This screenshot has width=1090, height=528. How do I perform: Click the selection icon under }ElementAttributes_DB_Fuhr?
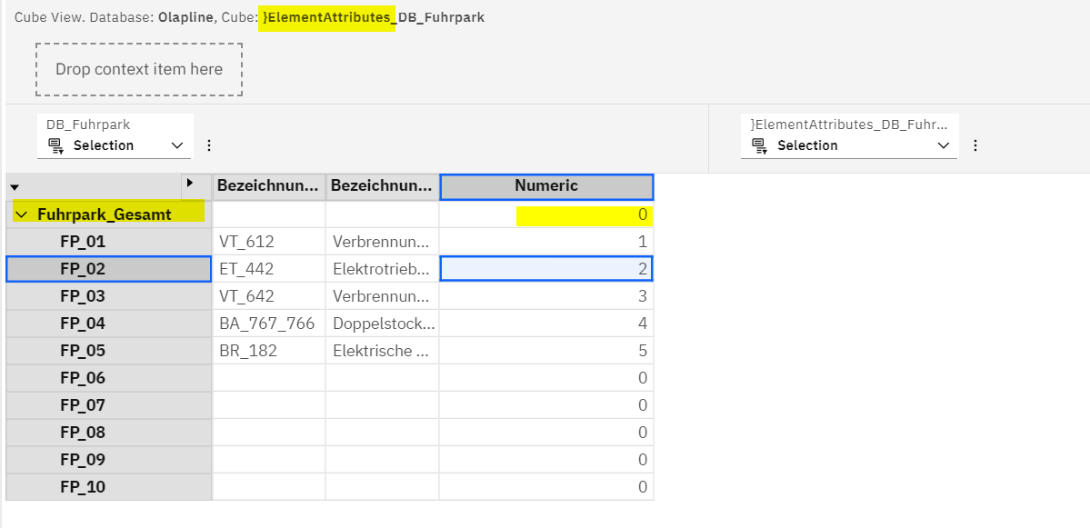(x=759, y=145)
